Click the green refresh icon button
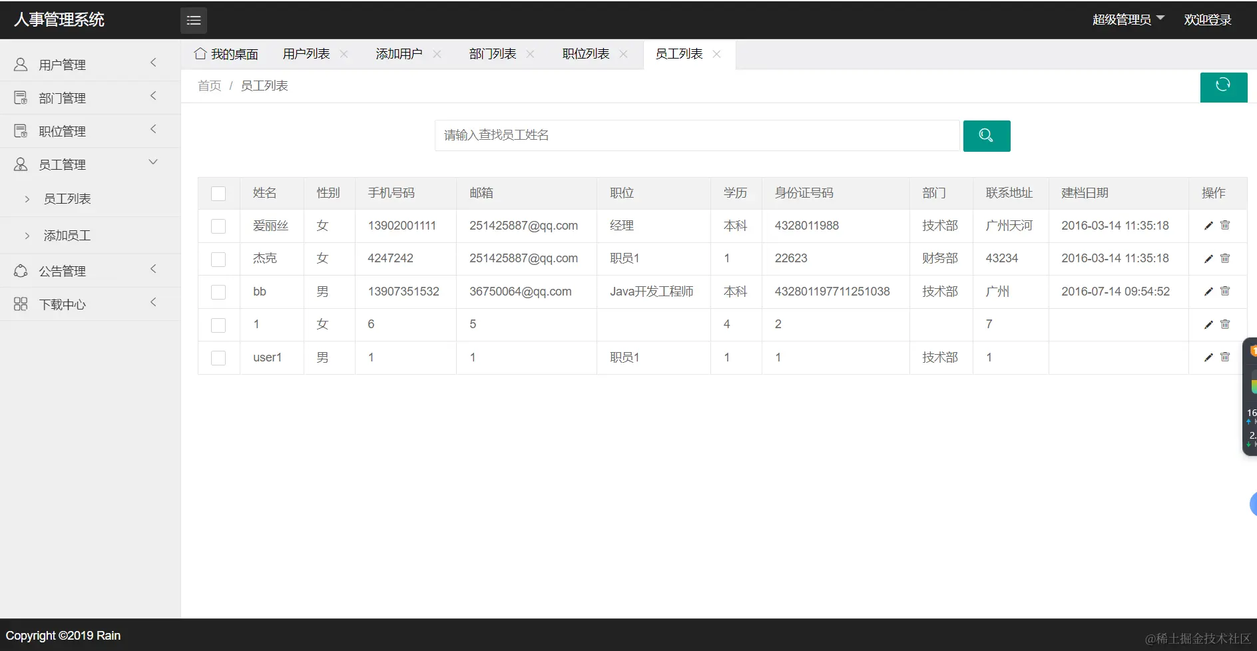This screenshot has width=1257, height=651. 1224,87
